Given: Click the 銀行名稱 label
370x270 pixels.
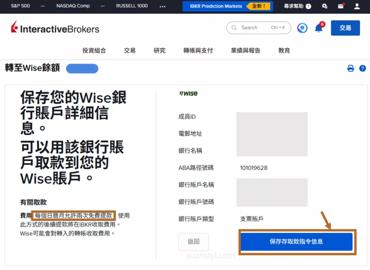Looking at the screenshot, I should [x=190, y=151].
